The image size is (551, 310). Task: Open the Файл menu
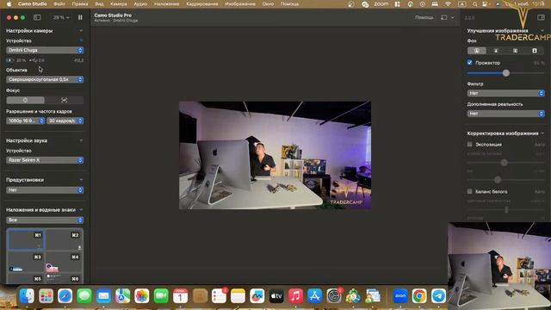tap(59, 3)
